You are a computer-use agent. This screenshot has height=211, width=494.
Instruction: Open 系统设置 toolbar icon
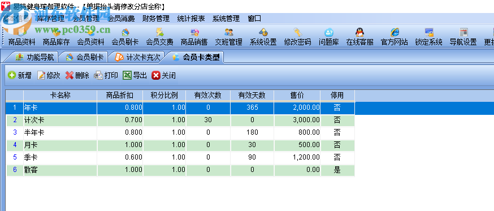(x=263, y=37)
